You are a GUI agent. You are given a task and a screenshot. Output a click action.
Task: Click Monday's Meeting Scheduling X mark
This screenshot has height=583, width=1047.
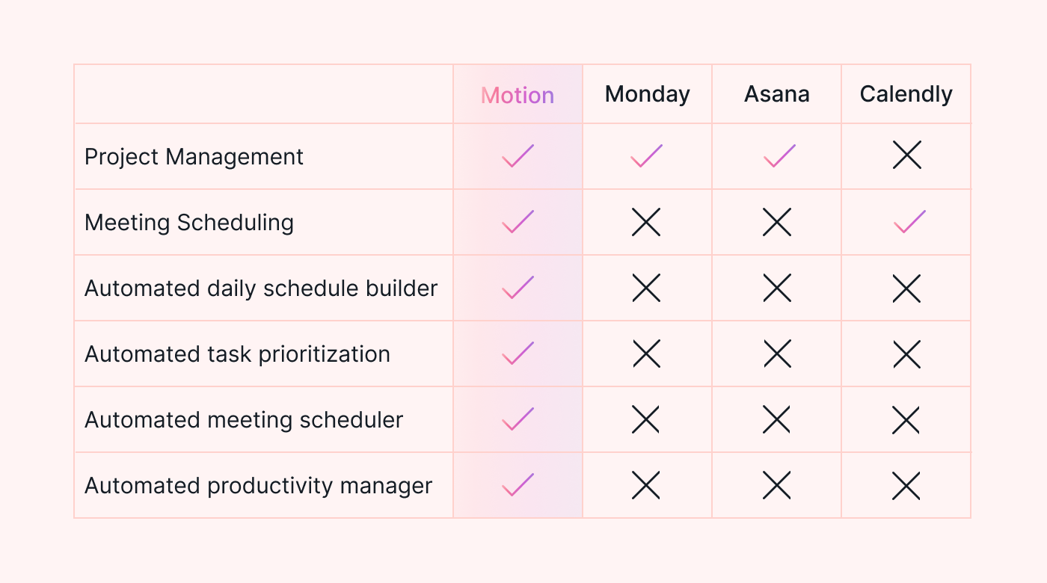(x=646, y=222)
